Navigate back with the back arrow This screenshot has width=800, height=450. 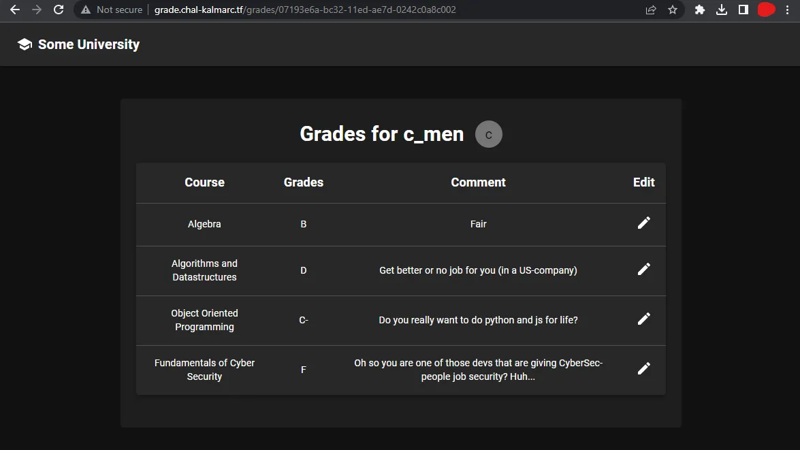point(14,10)
